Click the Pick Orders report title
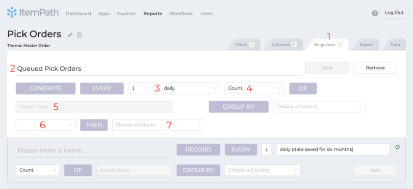The image size is (413, 189). coord(34,34)
